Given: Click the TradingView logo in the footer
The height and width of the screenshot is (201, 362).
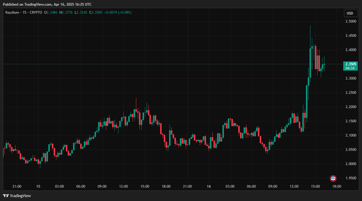Looking at the screenshot, I should point(17,196).
